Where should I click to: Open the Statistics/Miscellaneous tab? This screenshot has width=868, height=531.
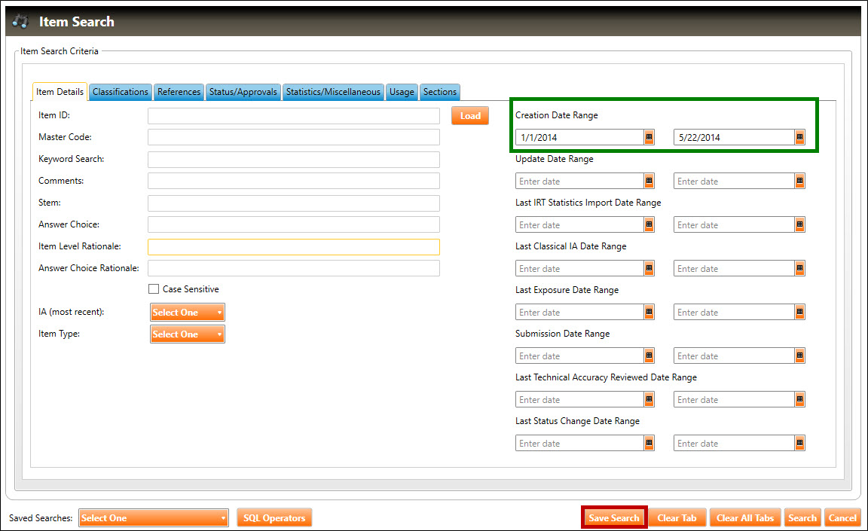[x=333, y=92]
